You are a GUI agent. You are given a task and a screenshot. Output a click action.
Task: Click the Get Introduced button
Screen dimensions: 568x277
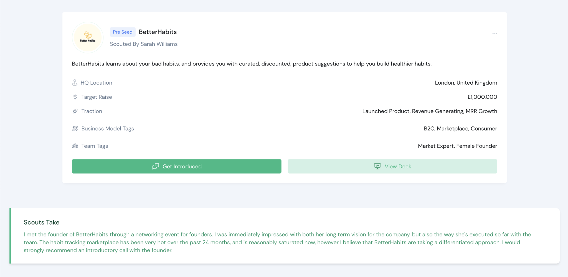pos(177,166)
